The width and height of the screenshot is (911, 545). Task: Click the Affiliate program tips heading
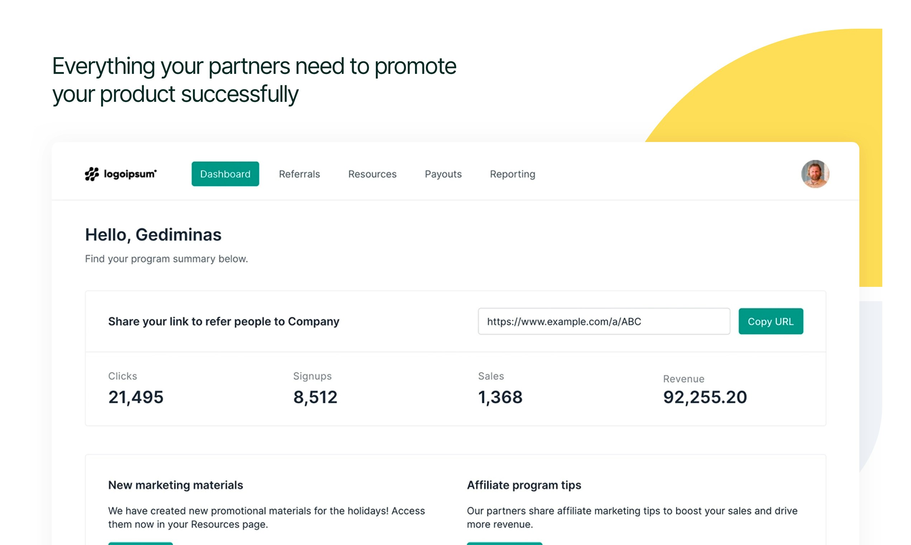click(524, 485)
